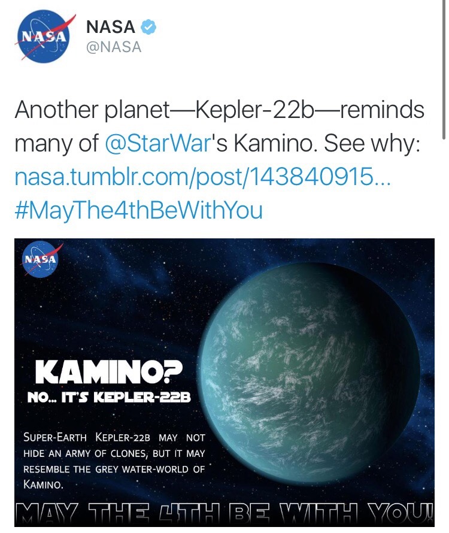Click "HIDE AN ARMY OF CLONES" image line

pyautogui.click(x=88, y=453)
